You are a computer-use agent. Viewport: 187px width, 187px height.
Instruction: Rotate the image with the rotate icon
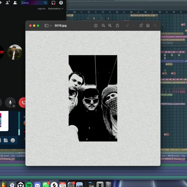141,25
